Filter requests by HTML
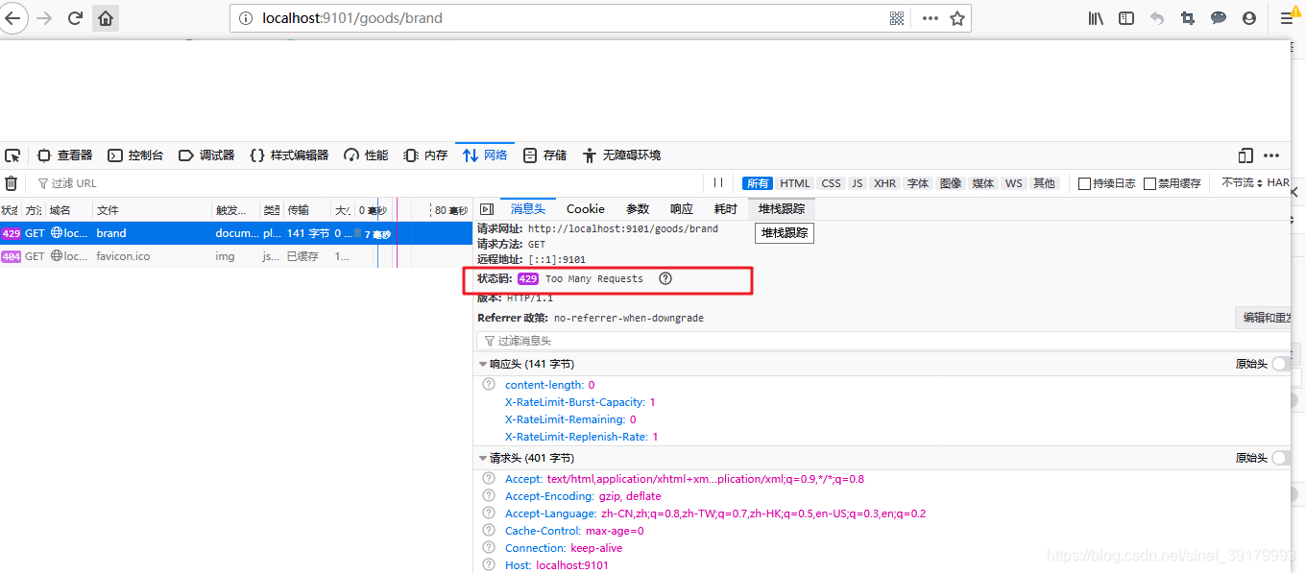This screenshot has height=573, width=1305. (795, 183)
